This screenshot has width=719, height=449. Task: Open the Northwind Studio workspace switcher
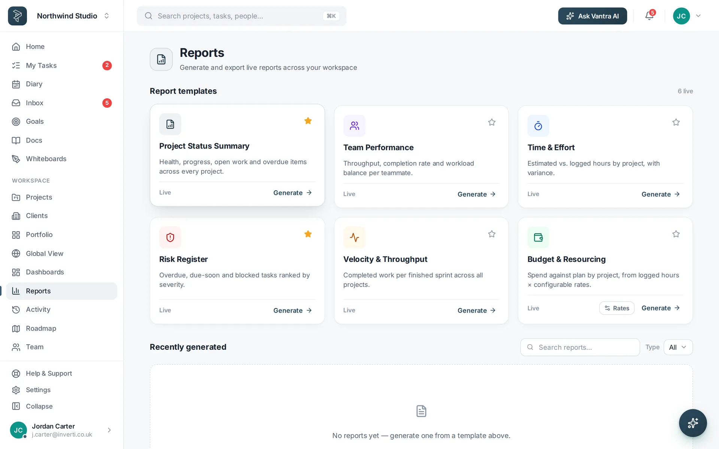tap(73, 16)
